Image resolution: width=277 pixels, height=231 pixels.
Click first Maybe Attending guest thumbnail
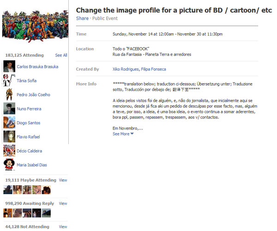coord(8,189)
